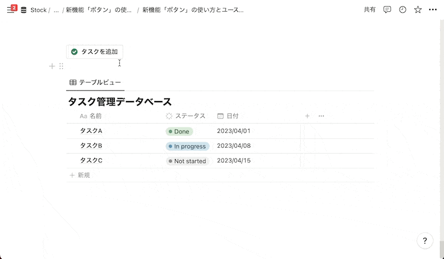
Task: Click the Stock database stack icon
Action: 24,10
